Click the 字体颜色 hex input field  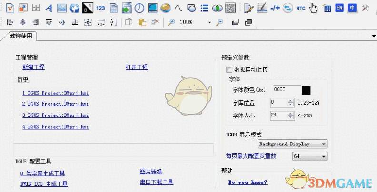[285, 90]
